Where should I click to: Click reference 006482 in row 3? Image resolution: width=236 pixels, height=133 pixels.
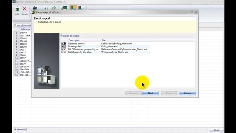23,38
